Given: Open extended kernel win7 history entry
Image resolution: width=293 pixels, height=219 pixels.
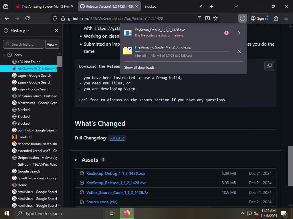Looking at the screenshot, I should [34, 151].
